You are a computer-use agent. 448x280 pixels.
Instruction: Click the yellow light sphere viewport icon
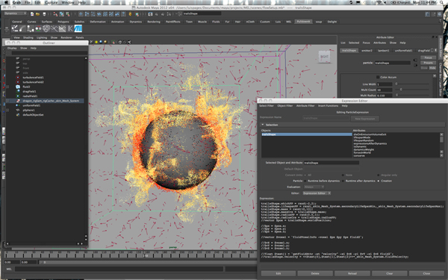coord(96,42)
